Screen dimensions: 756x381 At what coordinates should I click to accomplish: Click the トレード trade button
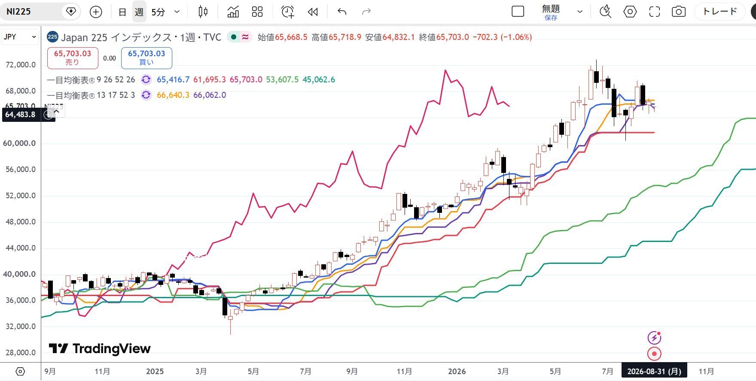tap(720, 12)
